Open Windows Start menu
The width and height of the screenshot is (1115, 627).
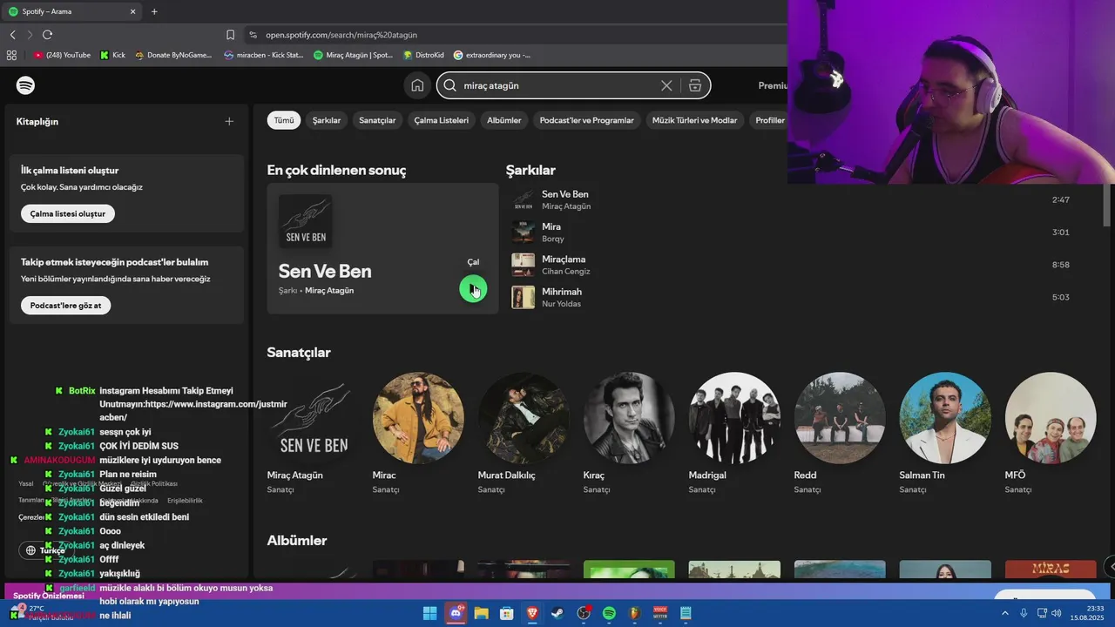point(429,613)
